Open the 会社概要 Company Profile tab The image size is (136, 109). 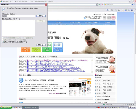tap(107, 23)
